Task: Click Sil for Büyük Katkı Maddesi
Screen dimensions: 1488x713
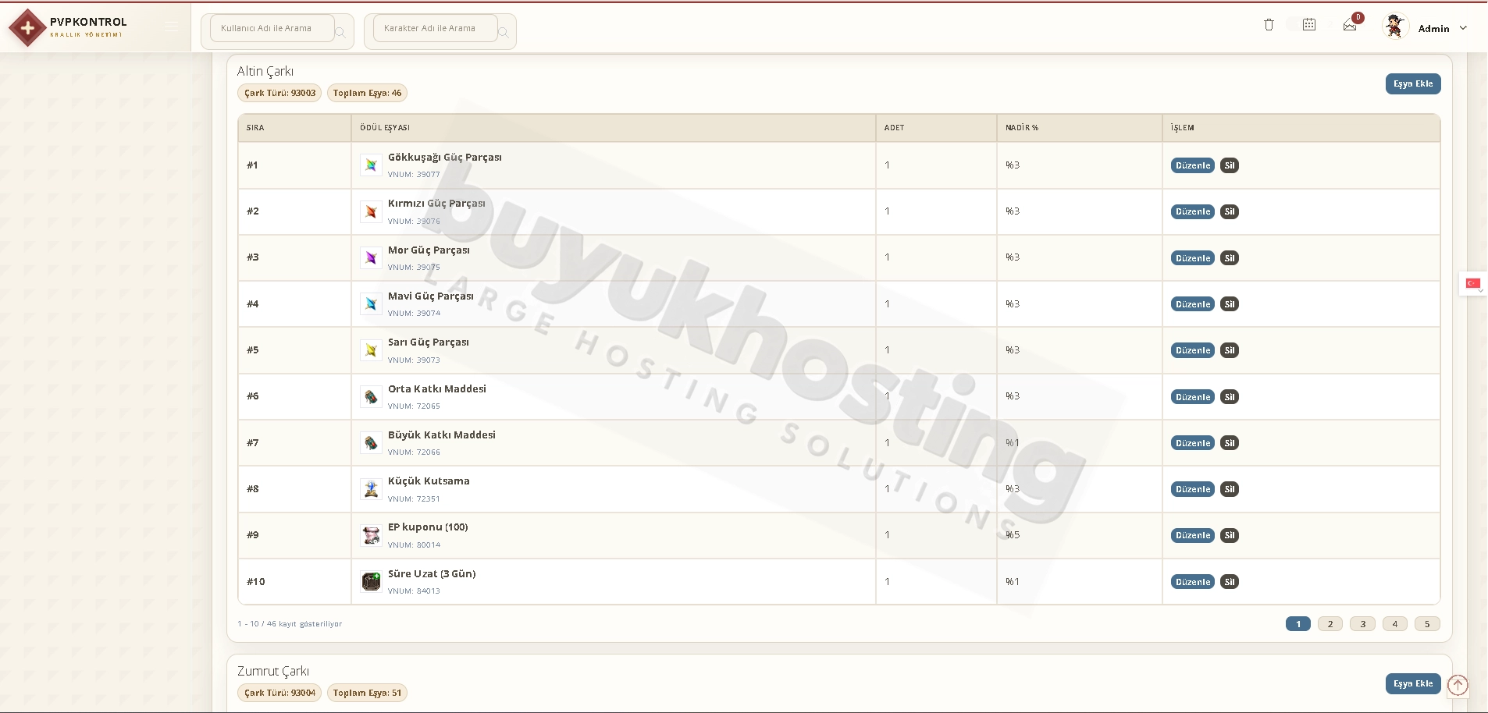Action: [x=1230, y=443]
